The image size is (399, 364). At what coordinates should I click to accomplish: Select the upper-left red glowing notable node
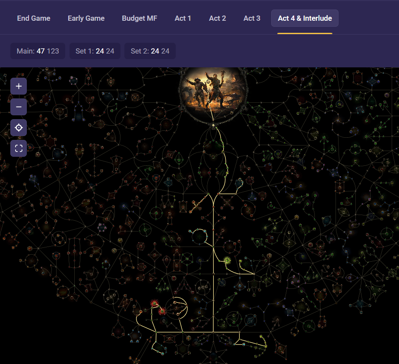click(x=154, y=304)
